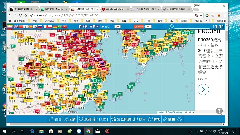The image size is (240, 135).
Task: Switch to the Windy: Wind map tab
Action: tap(115, 9)
